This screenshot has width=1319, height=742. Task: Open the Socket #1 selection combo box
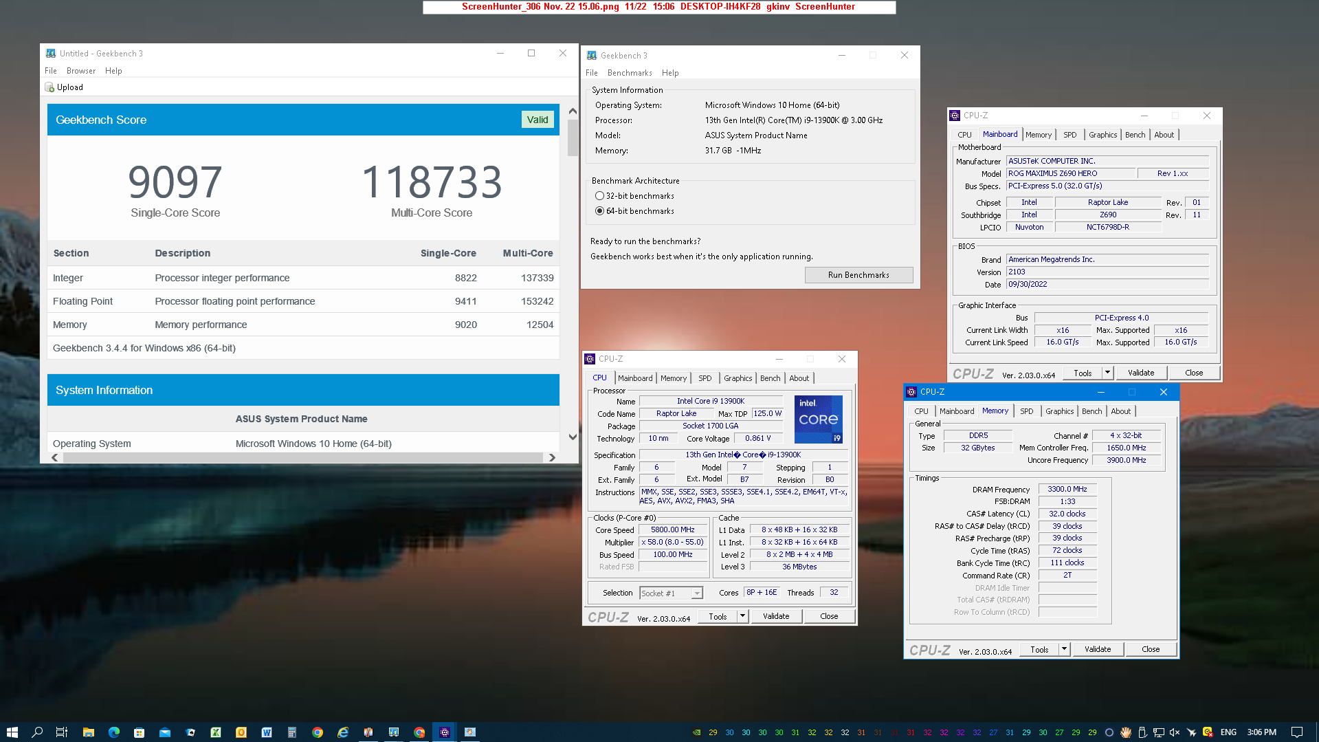click(x=671, y=593)
